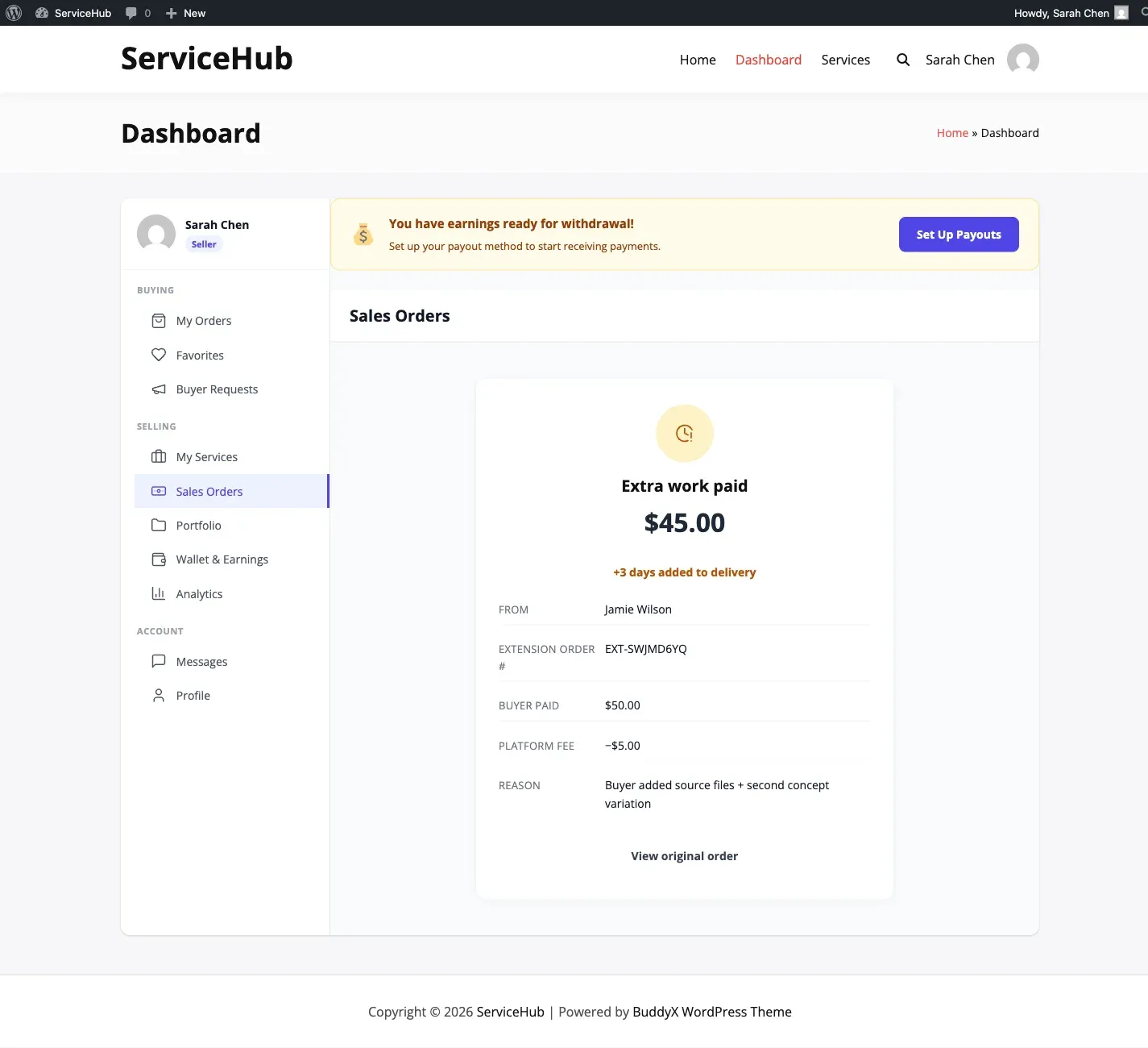Click the $45.00 amount
The height and width of the screenshot is (1048, 1148).
point(685,522)
